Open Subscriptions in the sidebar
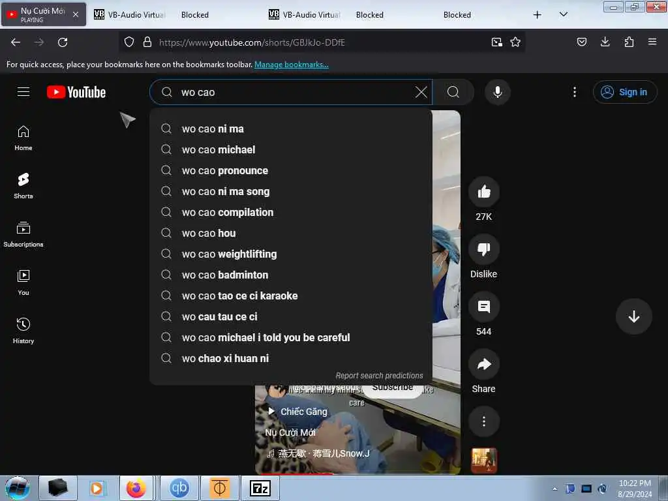The height and width of the screenshot is (501, 668). [x=23, y=234]
